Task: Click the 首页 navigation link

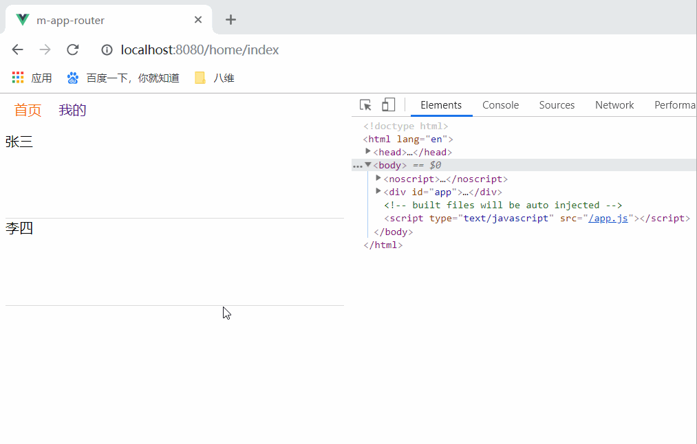Action: point(28,110)
